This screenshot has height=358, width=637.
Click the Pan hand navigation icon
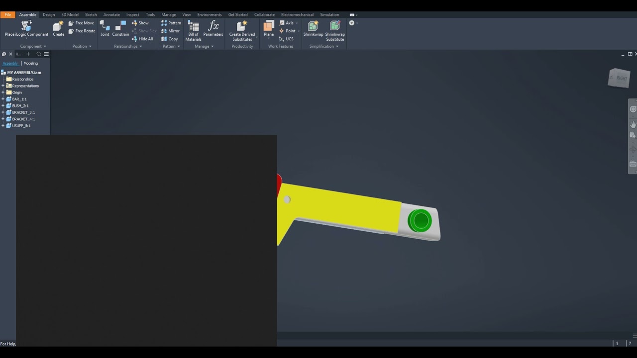pos(633,124)
